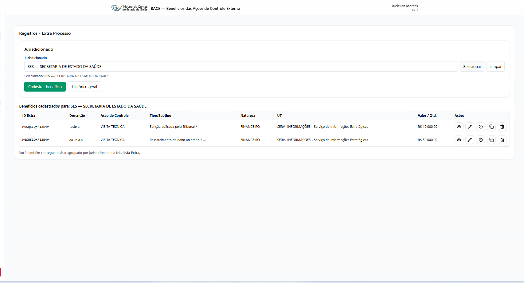Clear the selection with Limpar
524x283 pixels.
click(495, 66)
